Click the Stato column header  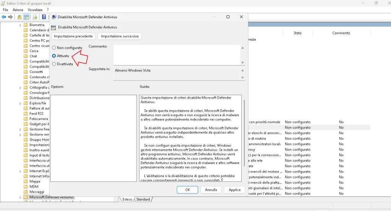[x=297, y=33]
